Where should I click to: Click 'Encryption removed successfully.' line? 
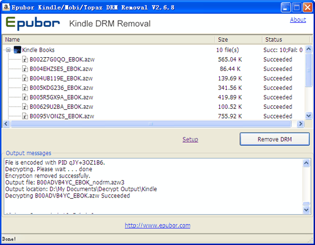click(x=48, y=176)
